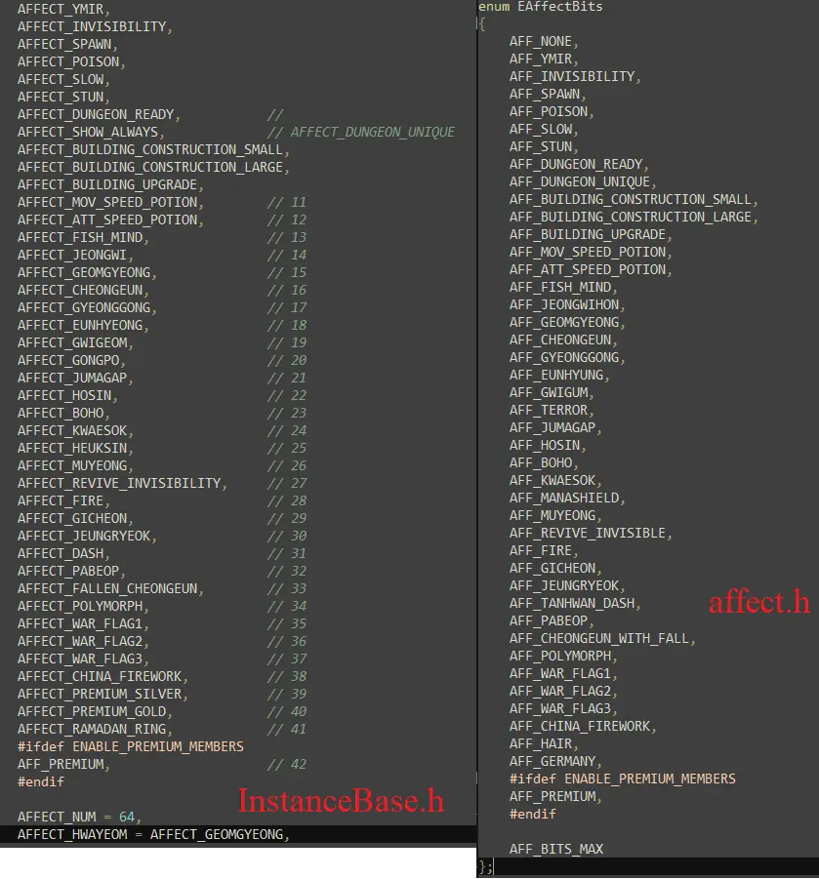This screenshot has width=819, height=879.
Task: Click the red affect.h label
Action: coord(758,602)
